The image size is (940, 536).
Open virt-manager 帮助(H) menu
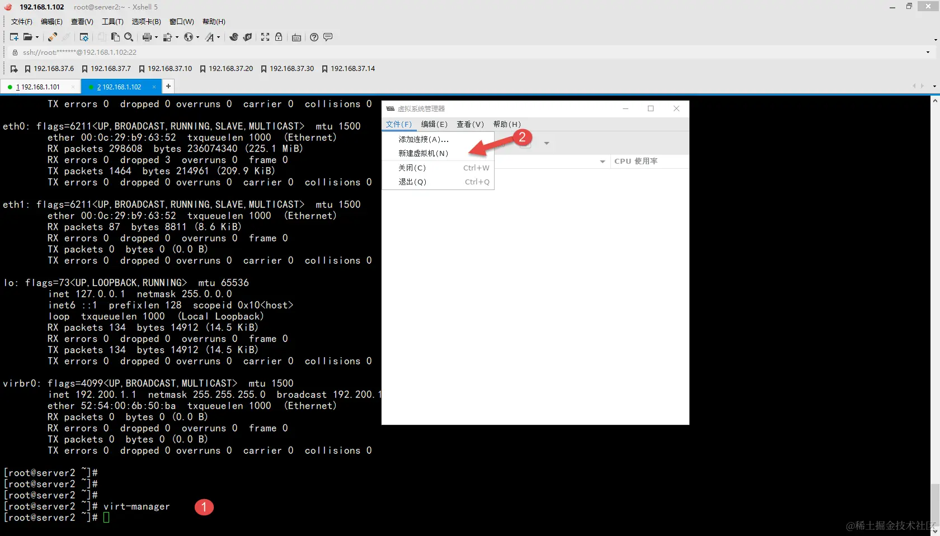tap(507, 124)
